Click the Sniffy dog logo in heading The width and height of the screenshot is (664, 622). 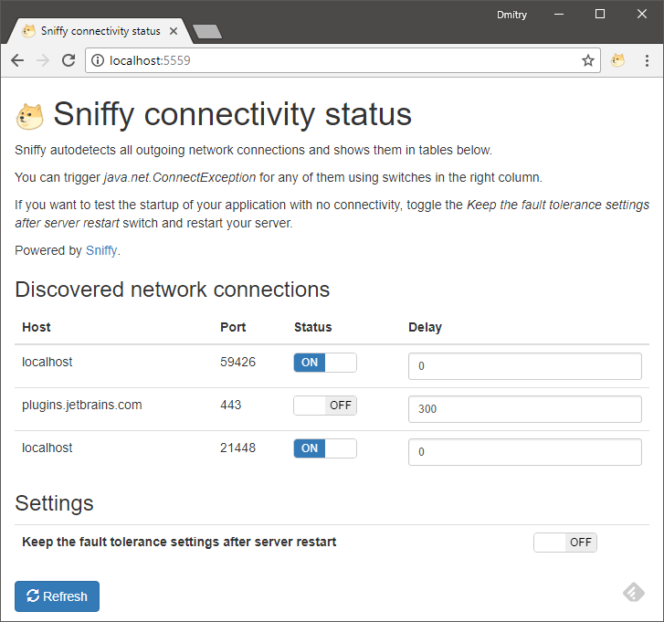pyautogui.click(x=29, y=116)
